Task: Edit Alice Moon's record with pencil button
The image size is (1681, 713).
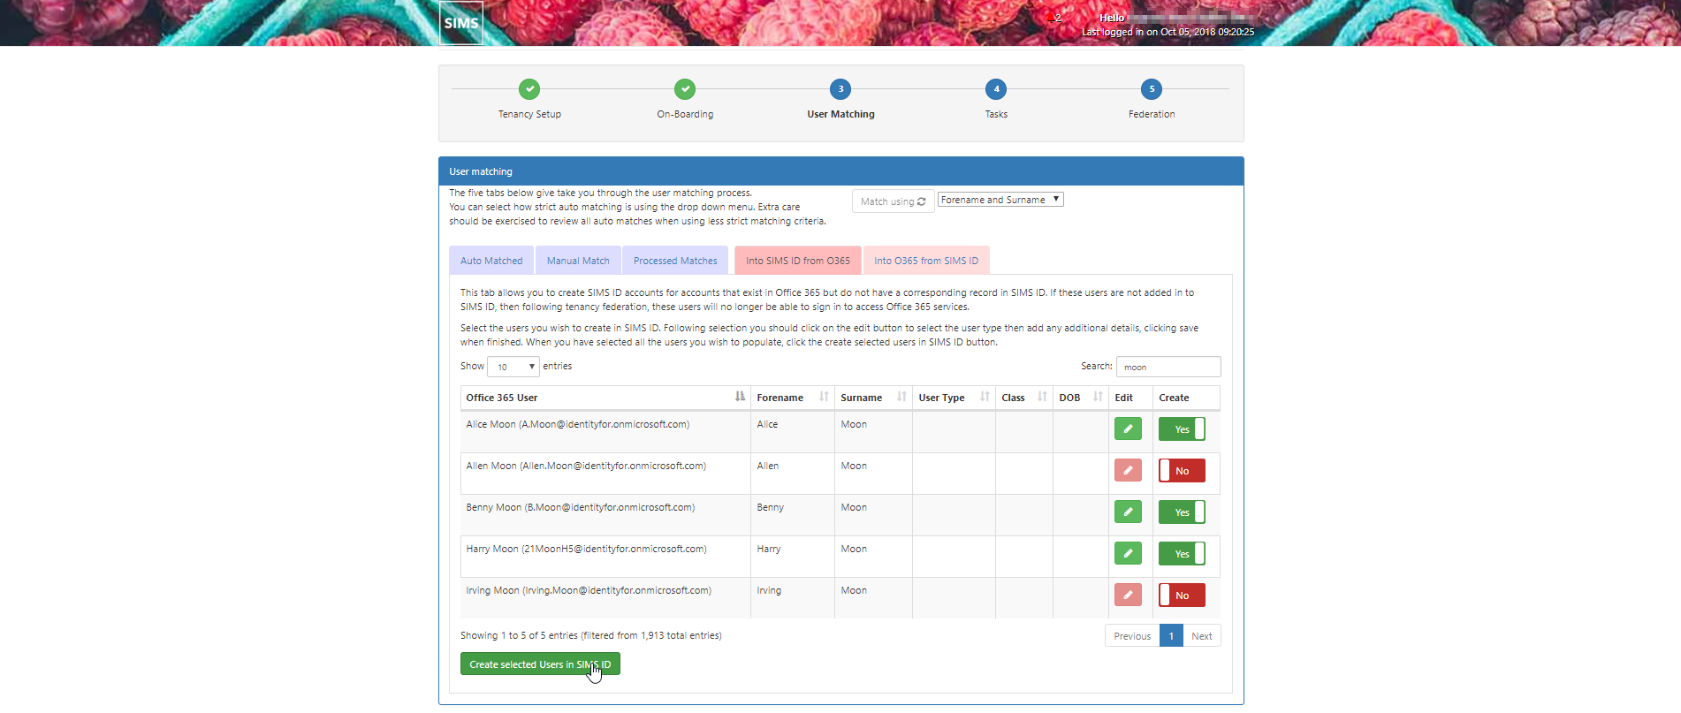Action: [x=1128, y=429]
